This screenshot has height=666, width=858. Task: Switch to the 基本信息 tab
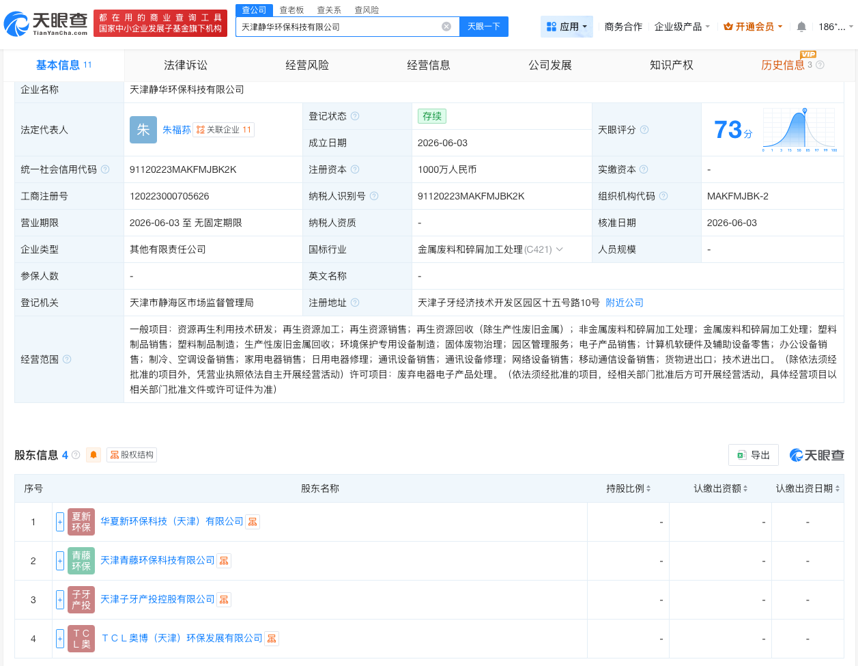point(64,65)
